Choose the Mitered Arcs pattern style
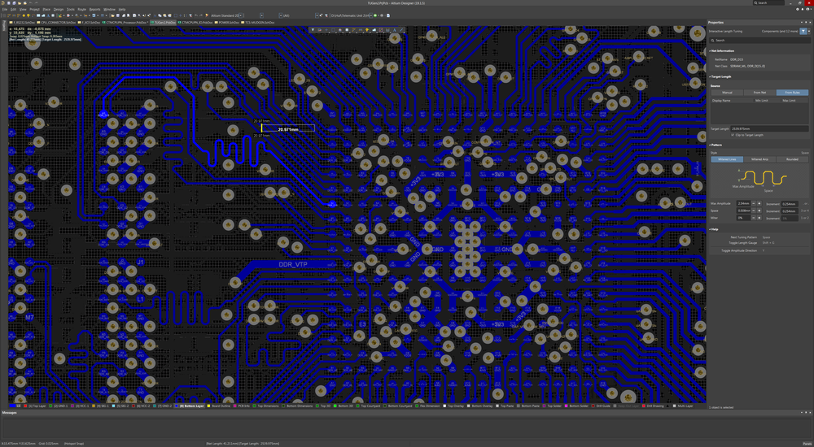The height and width of the screenshot is (447, 814). 759,159
